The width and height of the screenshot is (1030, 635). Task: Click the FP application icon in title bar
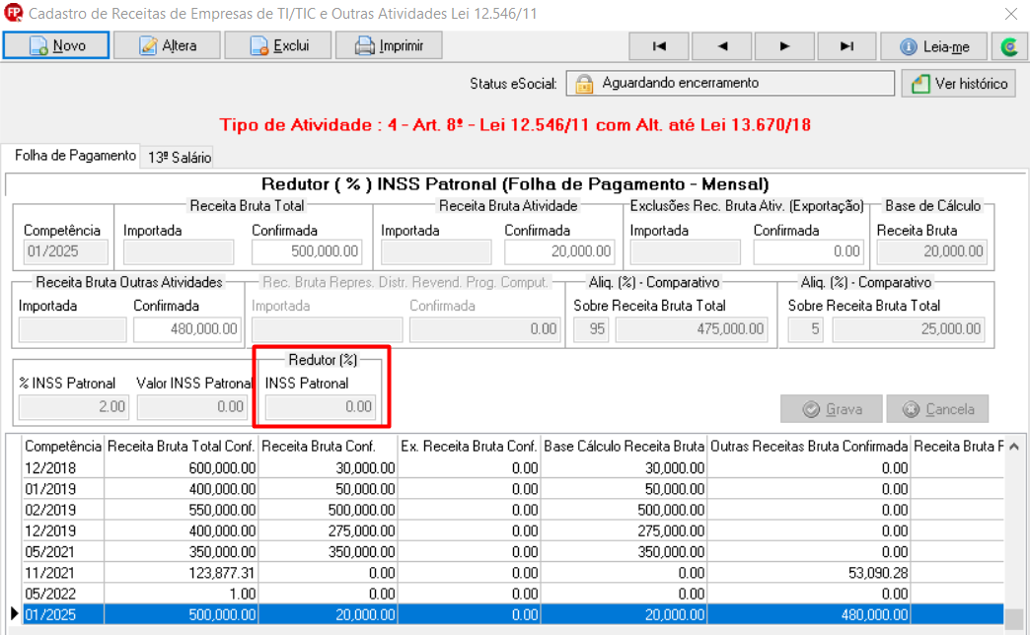(x=13, y=13)
